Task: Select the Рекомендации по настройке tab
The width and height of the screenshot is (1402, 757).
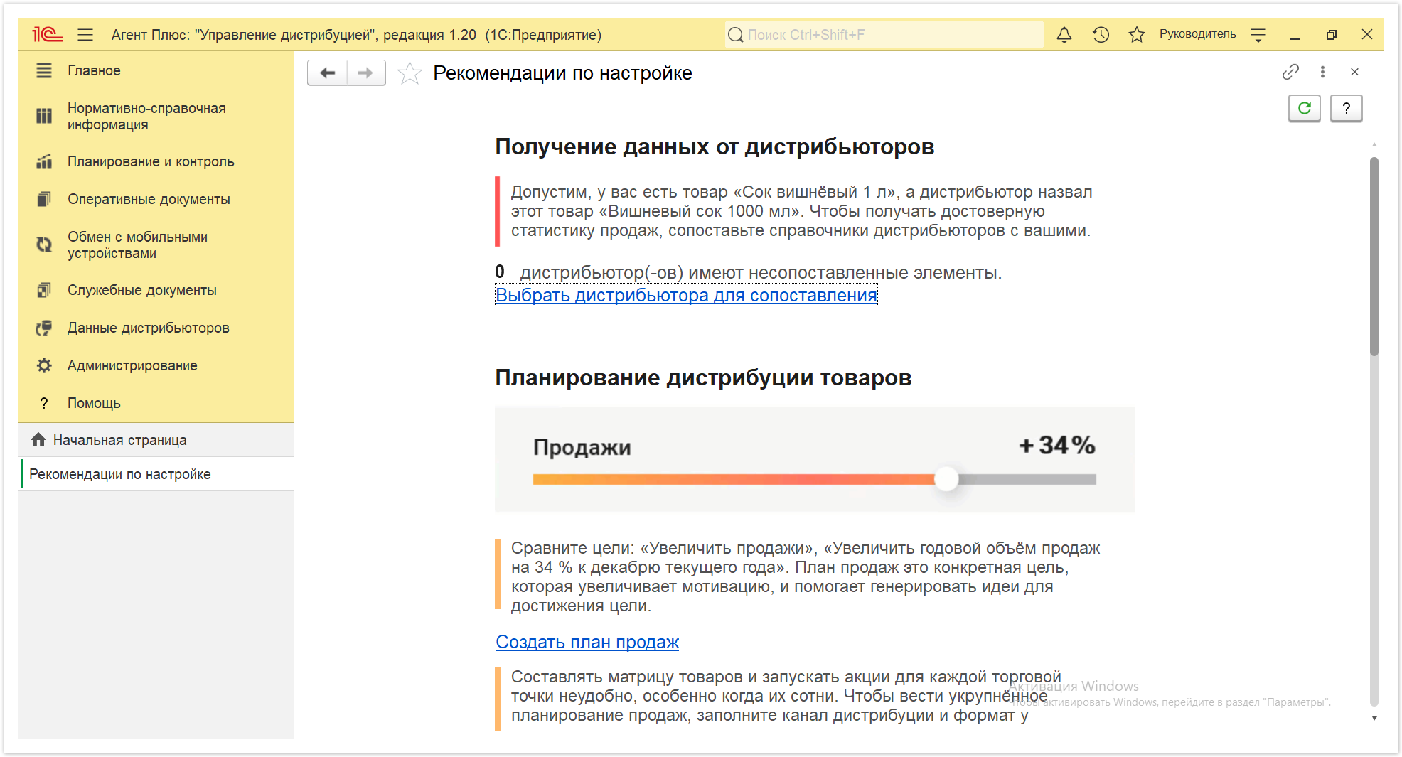Action: click(x=156, y=474)
